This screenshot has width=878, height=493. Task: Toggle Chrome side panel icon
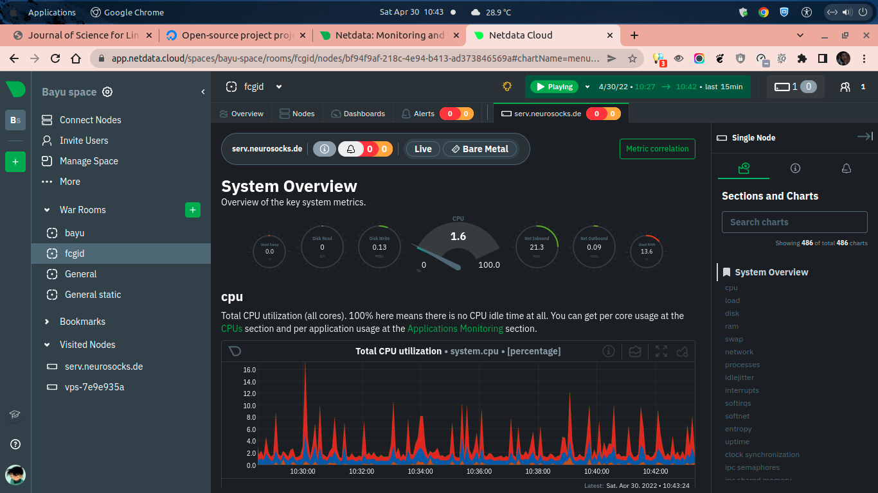click(822, 58)
